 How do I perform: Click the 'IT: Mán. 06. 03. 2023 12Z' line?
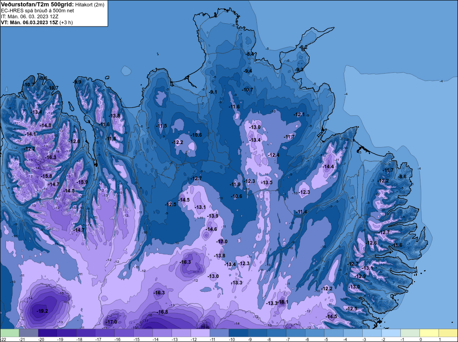click(30, 16)
